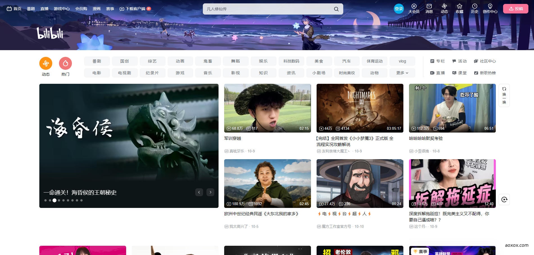Click the pink 投稿 upload button

515,9
